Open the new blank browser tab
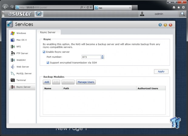The width and height of the screenshot is (188, 136). point(135,8)
